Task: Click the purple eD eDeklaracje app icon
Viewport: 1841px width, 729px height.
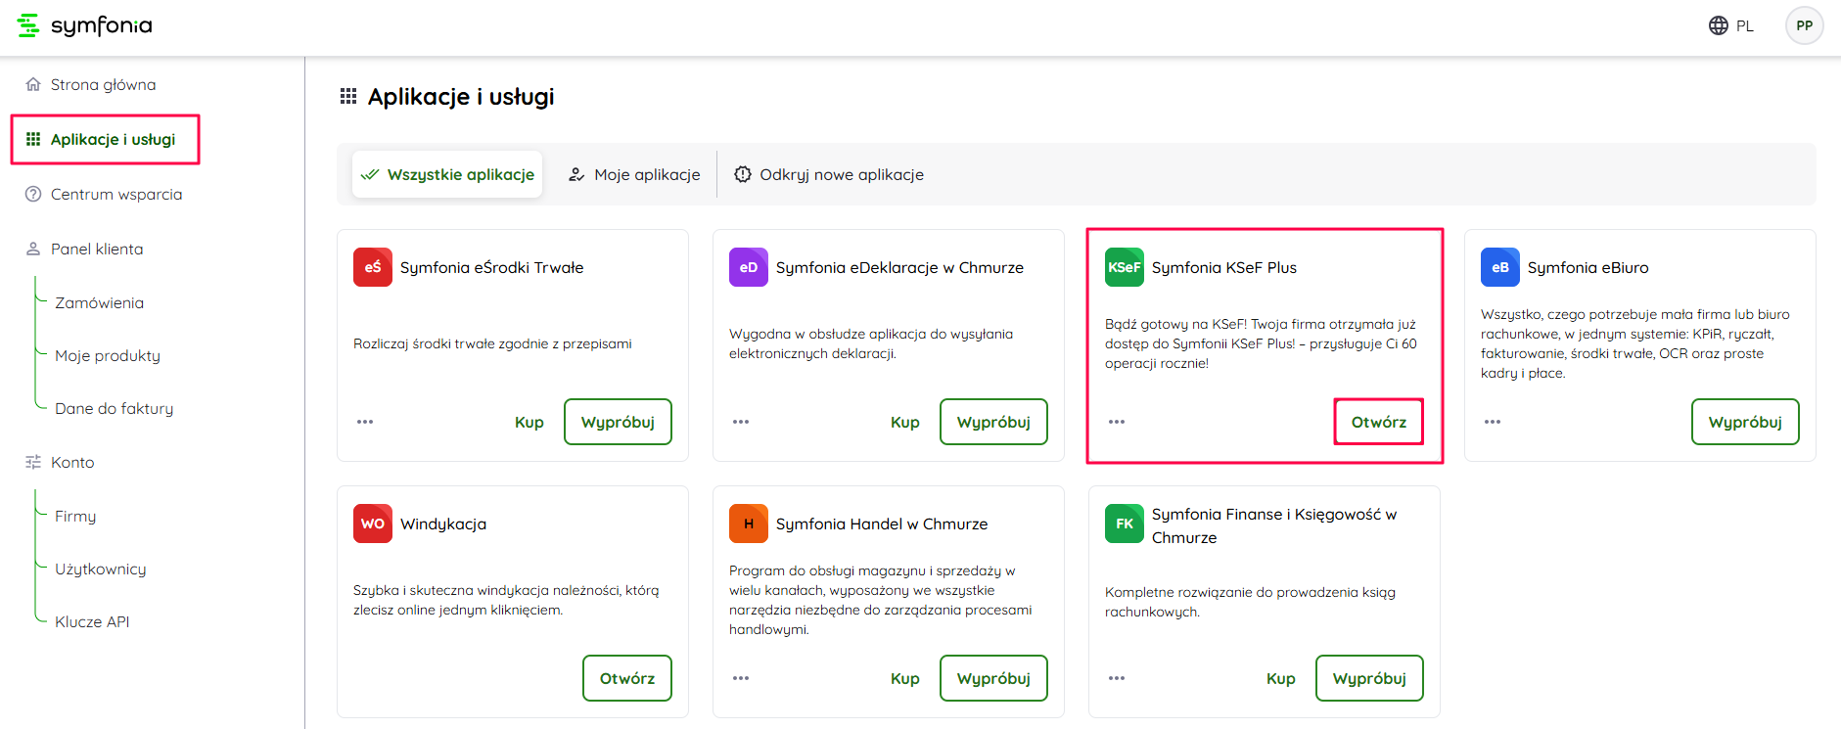Action: point(748,267)
